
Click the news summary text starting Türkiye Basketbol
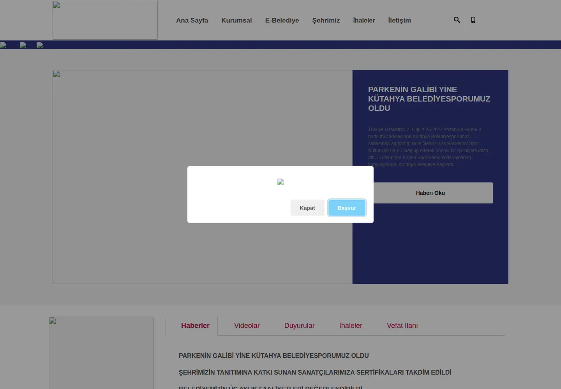pos(428,147)
